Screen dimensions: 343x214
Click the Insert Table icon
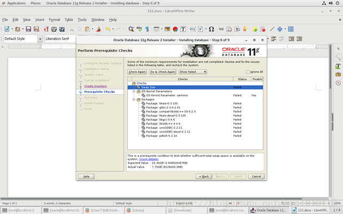(157, 29)
